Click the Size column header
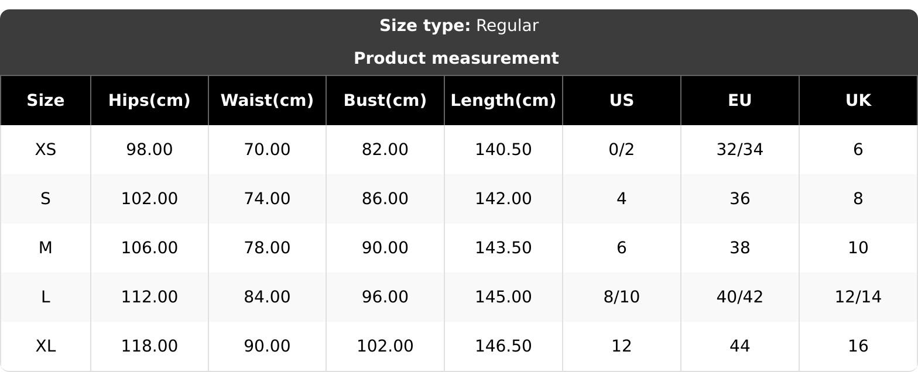918x372 pixels. (x=46, y=101)
